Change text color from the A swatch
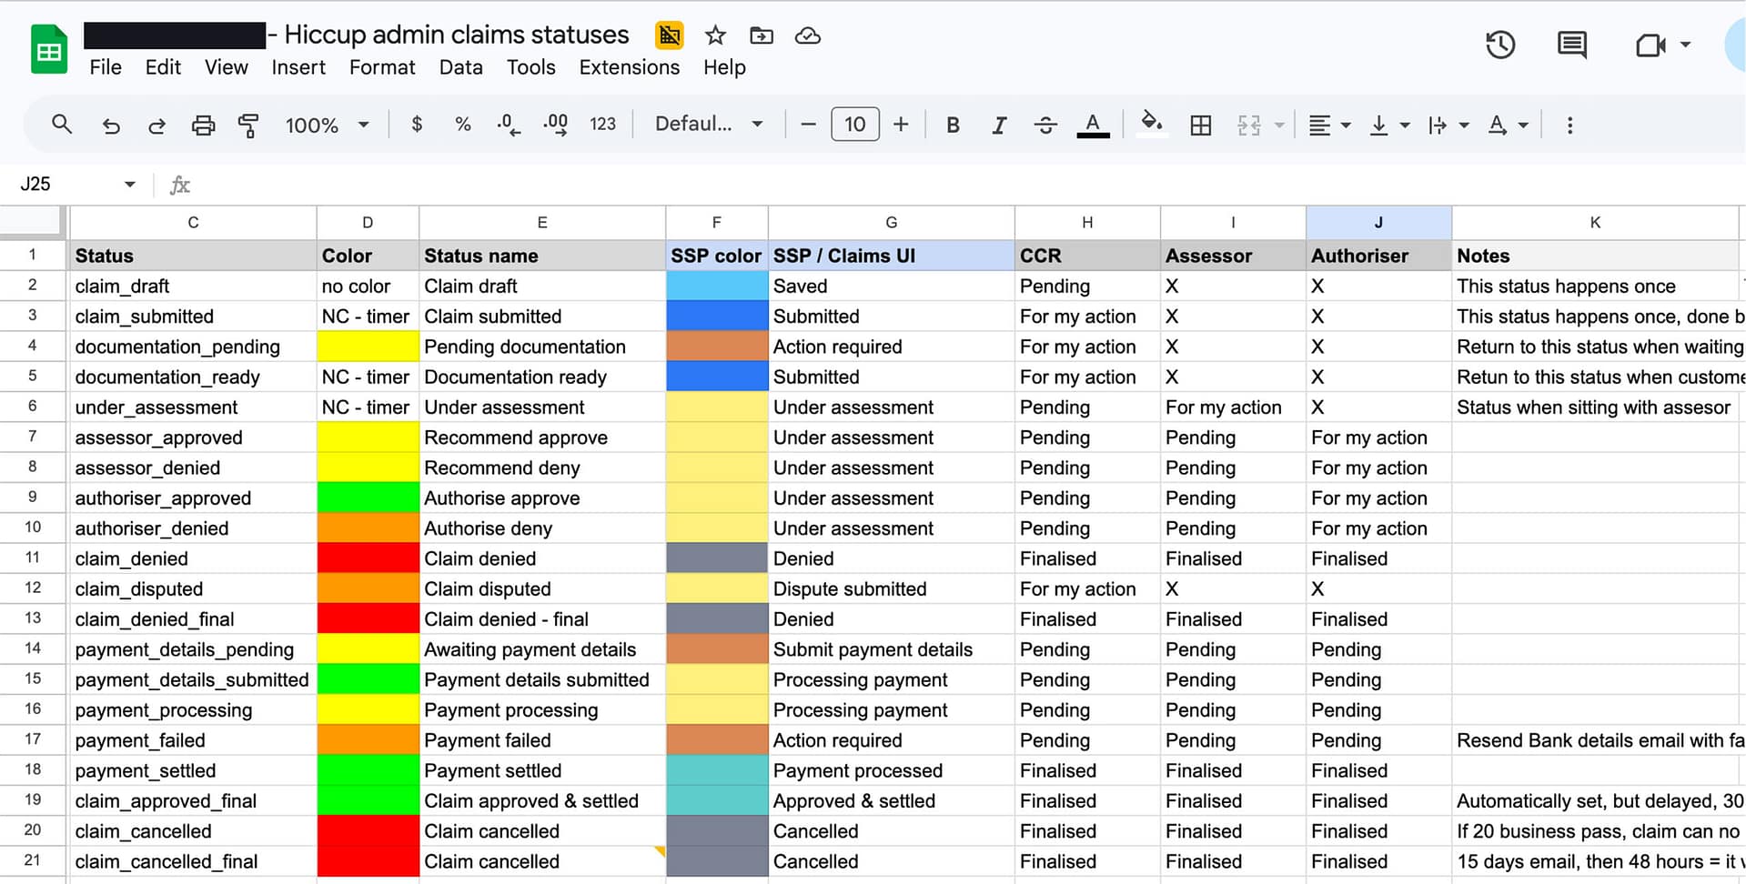 tap(1093, 125)
